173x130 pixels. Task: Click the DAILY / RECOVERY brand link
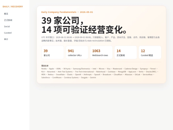click(13, 7)
